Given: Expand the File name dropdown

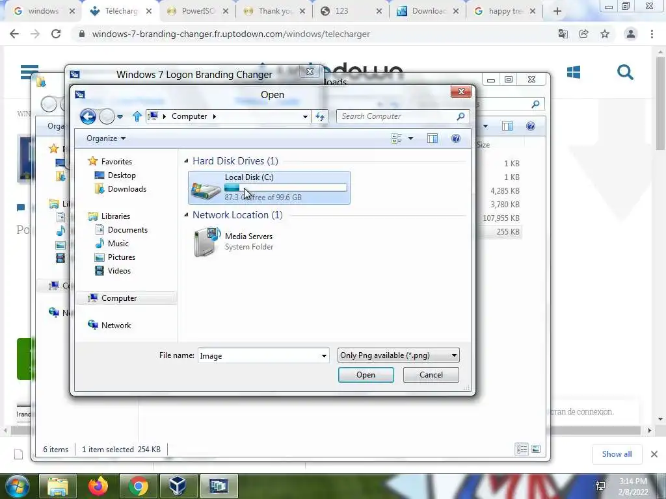Looking at the screenshot, I should 324,356.
